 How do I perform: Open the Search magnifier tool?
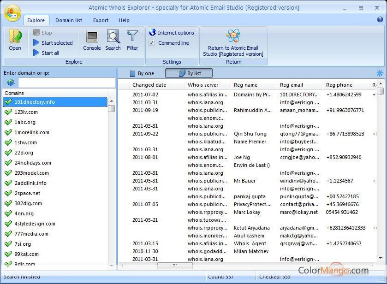[x=113, y=41]
